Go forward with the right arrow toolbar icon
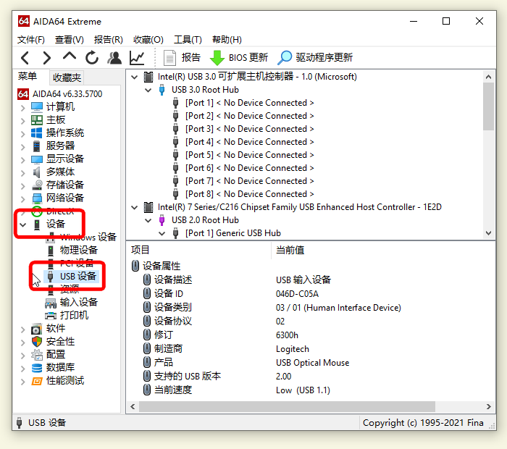 47,58
